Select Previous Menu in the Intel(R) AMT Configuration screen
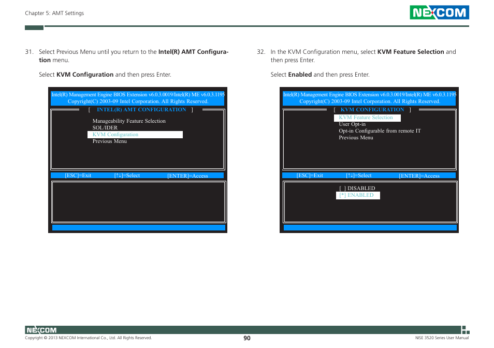This screenshot has height=348, width=494. click(x=110, y=141)
